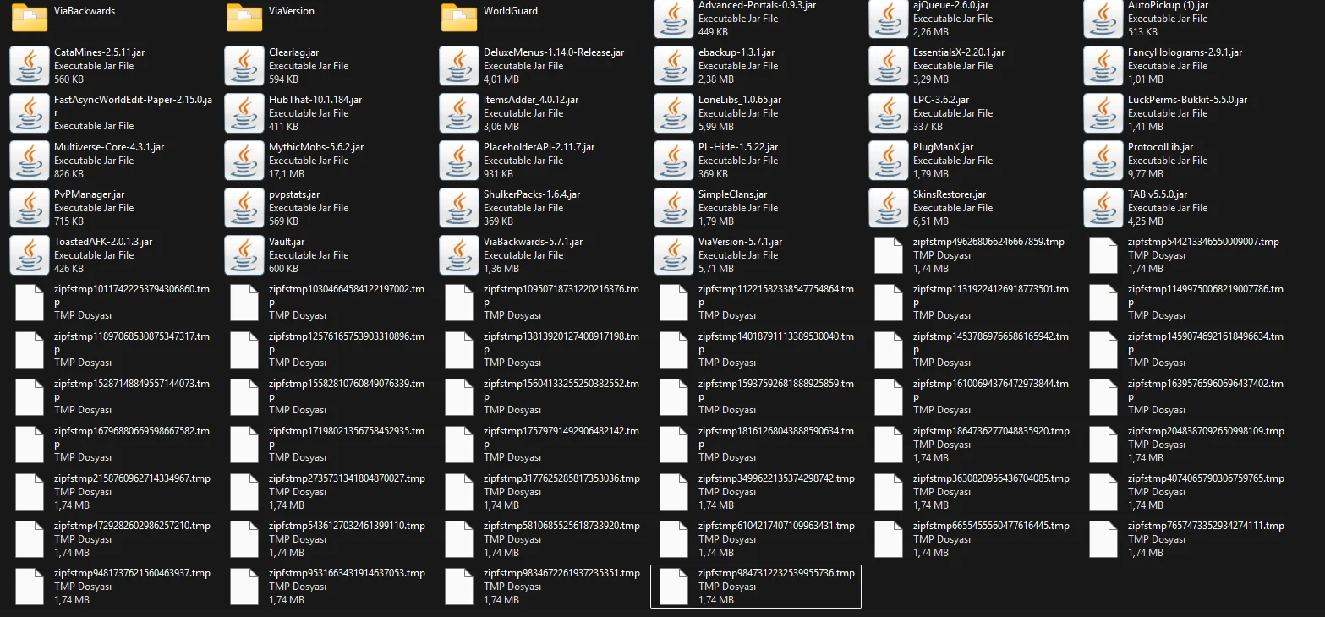Select the ItemsAdder_4.0.12.jar Java icon
The height and width of the screenshot is (617, 1325).
pos(459,113)
